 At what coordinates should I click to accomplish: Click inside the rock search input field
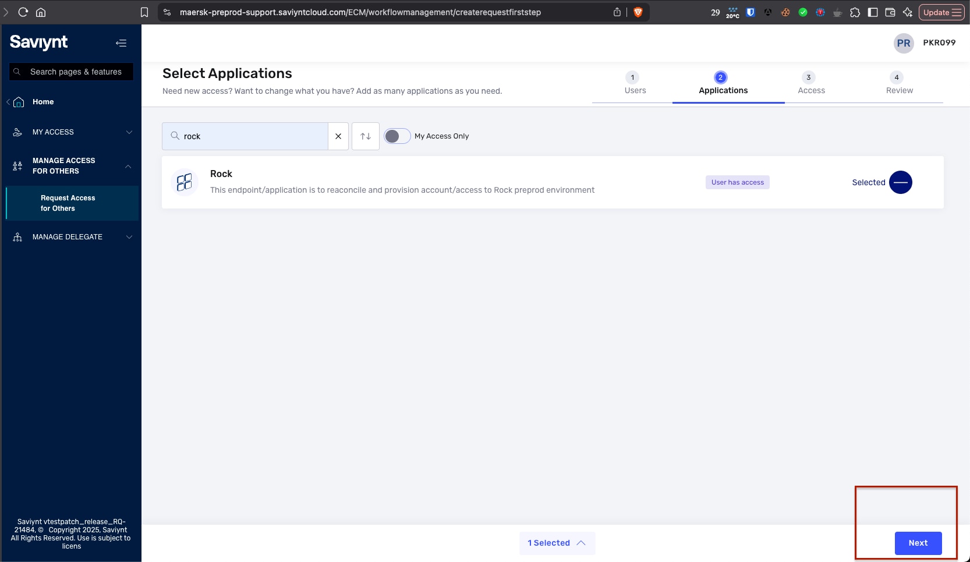pos(250,136)
